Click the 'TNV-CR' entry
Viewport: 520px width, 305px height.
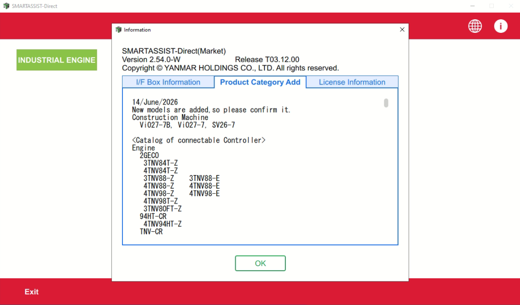click(x=151, y=232)
